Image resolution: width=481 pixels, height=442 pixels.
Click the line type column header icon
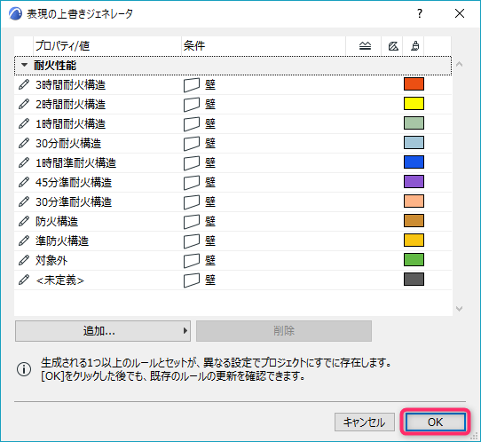coord(365,46)
